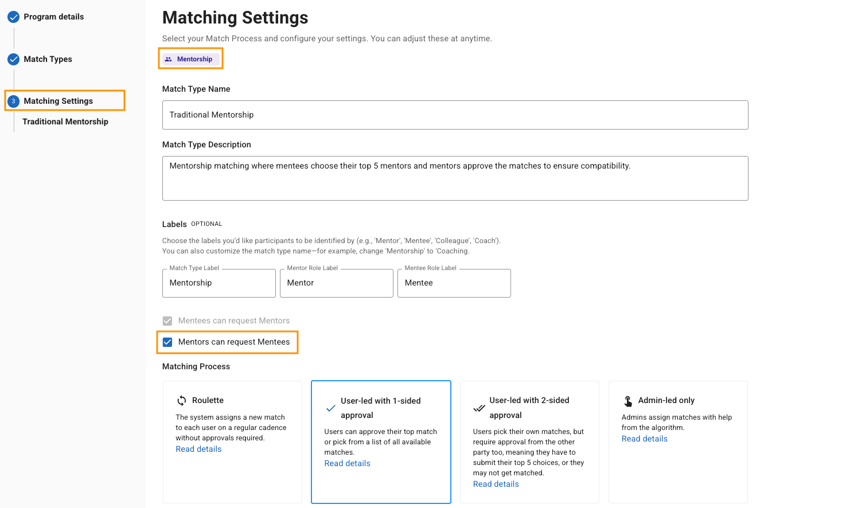Focus the Match Type Description text area
The image size is (842, 508).
coord(455,178)
